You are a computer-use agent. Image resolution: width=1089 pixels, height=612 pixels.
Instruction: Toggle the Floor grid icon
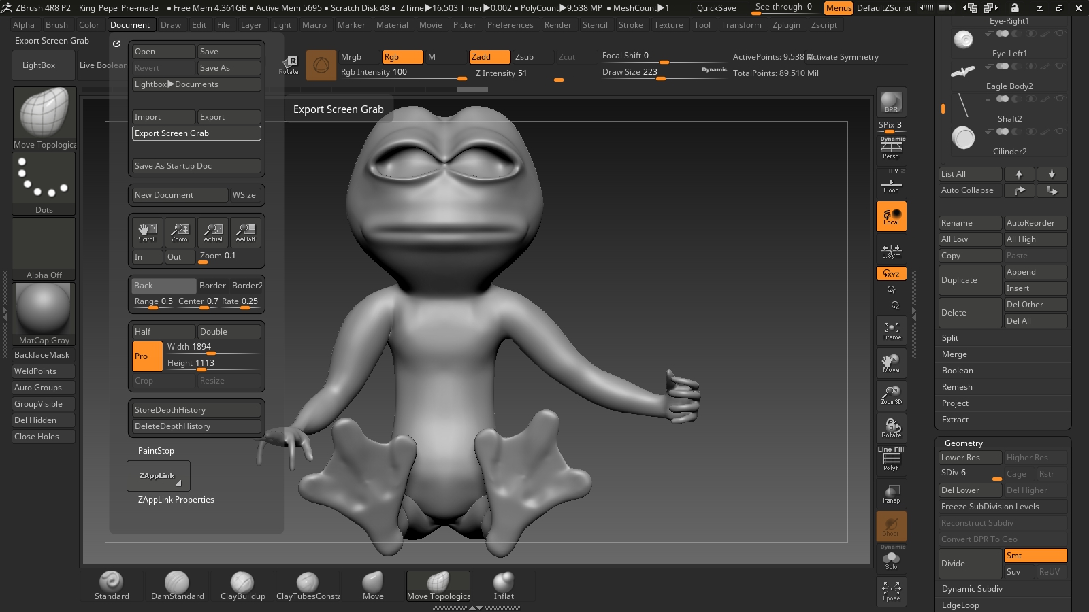coord(891,182)
